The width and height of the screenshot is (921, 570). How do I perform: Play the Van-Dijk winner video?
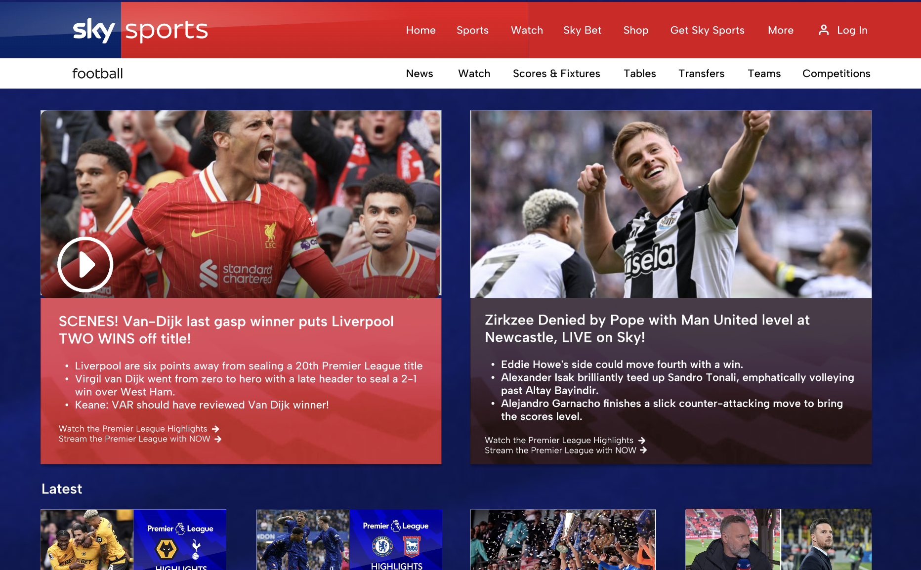pos(85,265)
